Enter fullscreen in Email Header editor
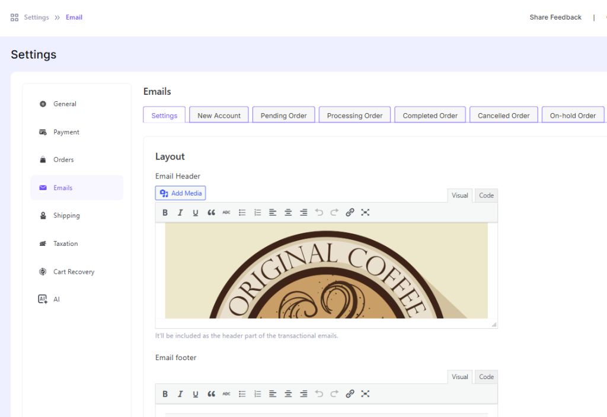 365,213
